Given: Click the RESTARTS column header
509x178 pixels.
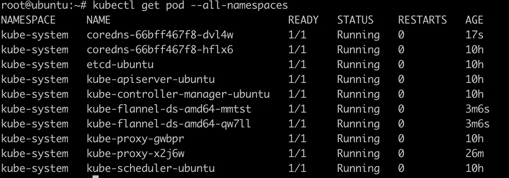Looking at the screenshot, I should pos(422,20).
